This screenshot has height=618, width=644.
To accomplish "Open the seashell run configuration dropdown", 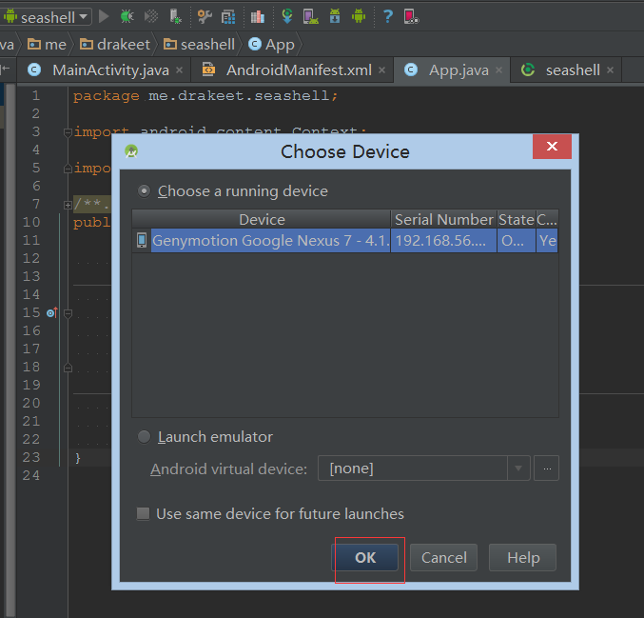I will tap(46, 17).
